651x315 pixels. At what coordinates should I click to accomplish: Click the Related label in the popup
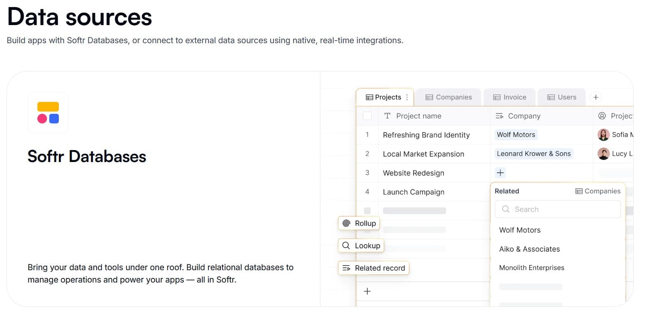click(507, 191)
